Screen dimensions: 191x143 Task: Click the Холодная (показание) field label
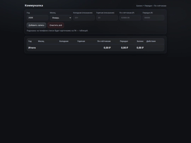tap(83, 13)
